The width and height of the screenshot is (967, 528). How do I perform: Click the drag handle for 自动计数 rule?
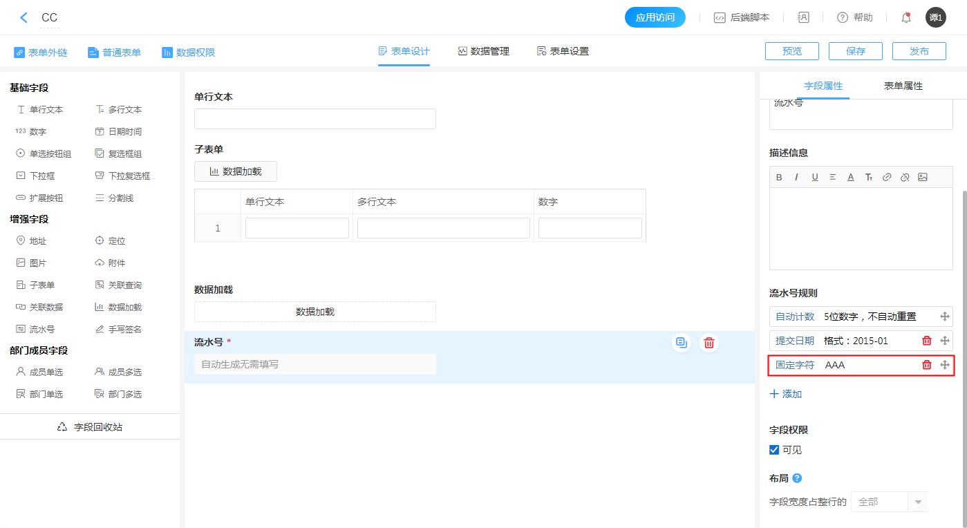[x=945, y=317]
